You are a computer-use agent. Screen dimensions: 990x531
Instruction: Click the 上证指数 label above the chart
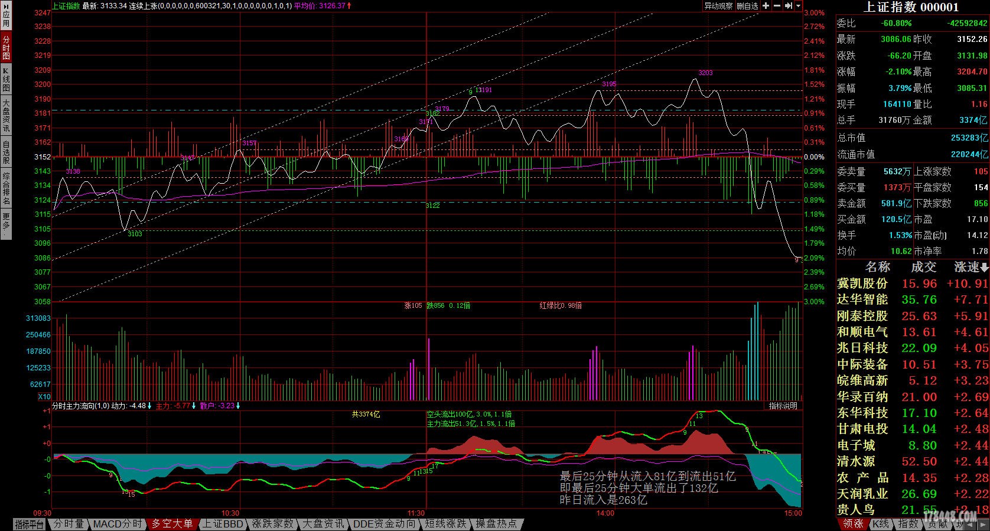coord(66,6)
